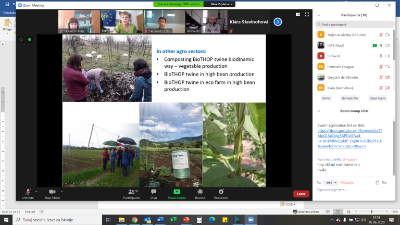Click 'Nastavitve prikaza' in Word status bar
This screenshot has width=400, height=225.
pos(306,212)
